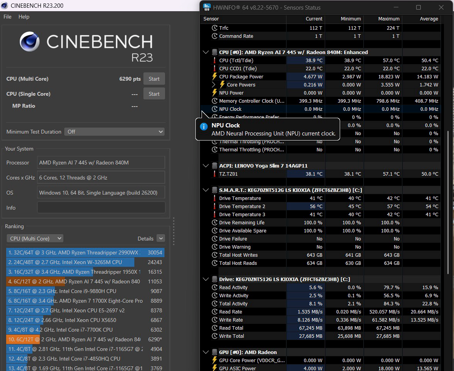The height and width of the screenshot is (371, 454).
Task: Click the Minimum column header
Action: click(x=344, y=19)
